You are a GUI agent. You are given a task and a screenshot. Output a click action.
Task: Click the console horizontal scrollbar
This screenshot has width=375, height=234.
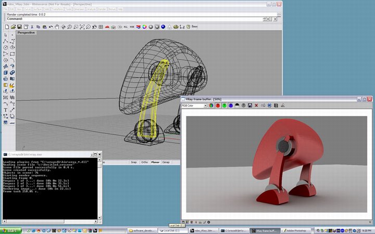[50, 222]
